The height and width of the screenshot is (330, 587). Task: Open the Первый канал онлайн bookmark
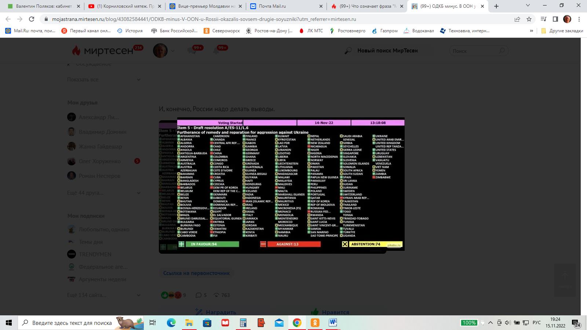point(86,31)
